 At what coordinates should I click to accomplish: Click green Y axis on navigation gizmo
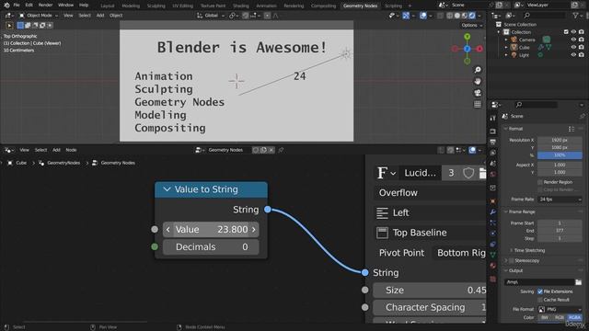pos(467,37)
